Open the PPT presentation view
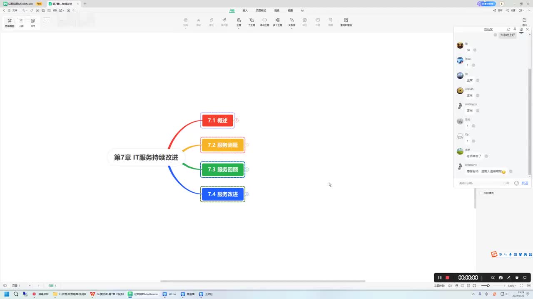 [x=33, y=22]
